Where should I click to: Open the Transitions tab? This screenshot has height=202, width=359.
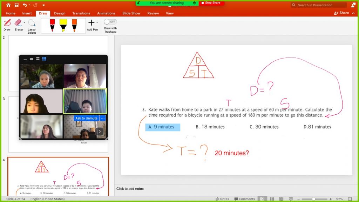pyautogui.click(x=81, y=13)
